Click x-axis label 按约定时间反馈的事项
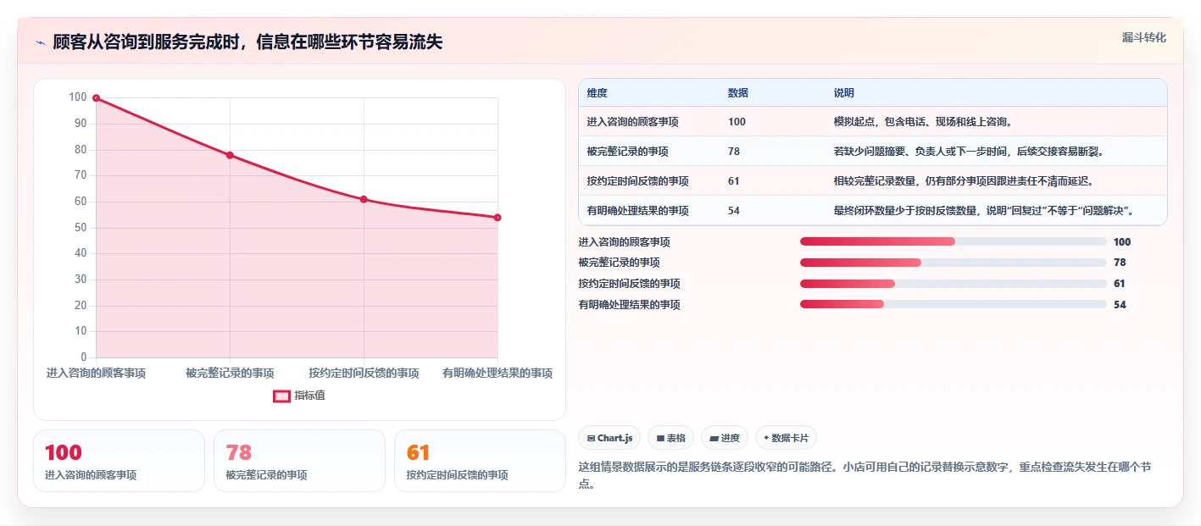 pos(364,373)
